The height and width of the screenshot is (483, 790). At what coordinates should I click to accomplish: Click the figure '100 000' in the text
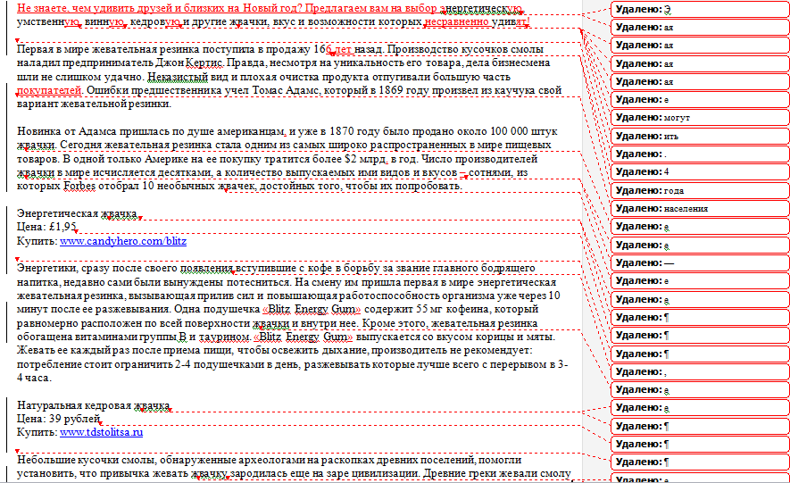pyautogui.click(x=509, y=131)
